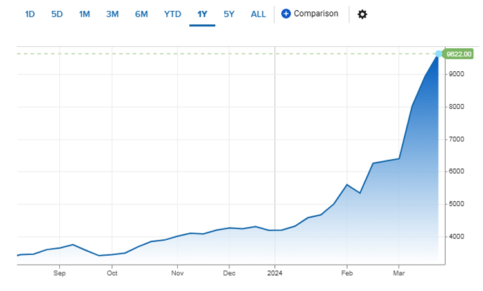Click the Nov x-axis label
Viewport: 483px width, 291px height.
click(x=177, y=272)
